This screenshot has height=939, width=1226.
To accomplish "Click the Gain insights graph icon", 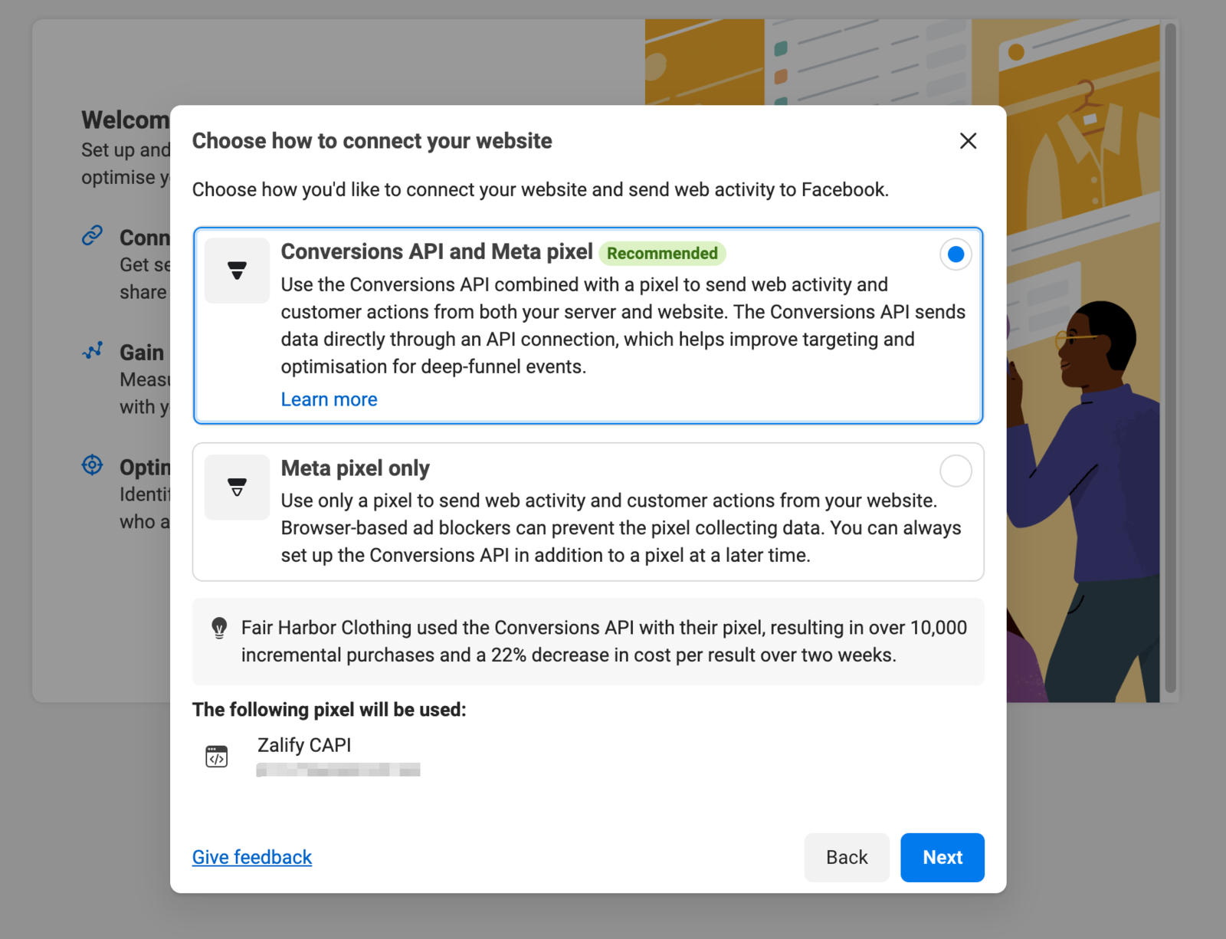I will [93, 351].
